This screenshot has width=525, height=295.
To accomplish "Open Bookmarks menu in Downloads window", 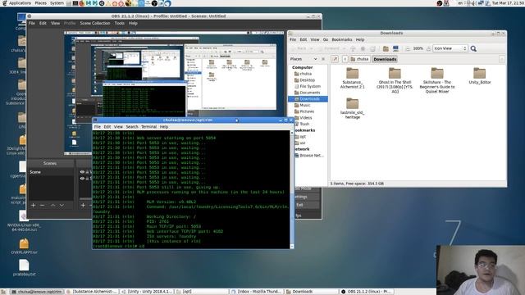I will (x=341, y=39).
